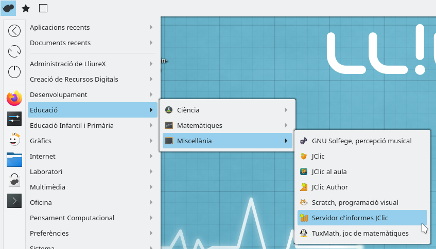Click the LliureX launcher icon at top-left
This screenshot has height=249, width=436.
[8, 8]
